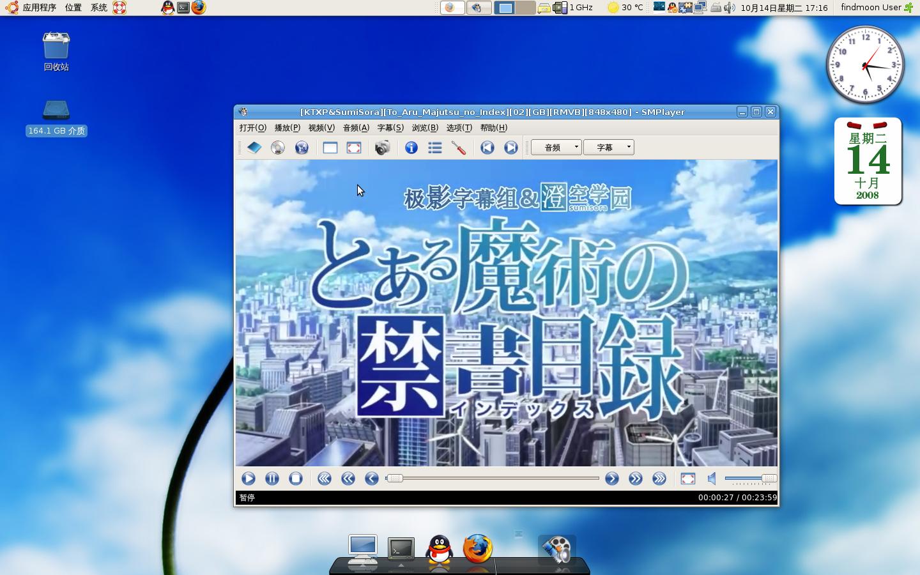Forward with the triple-arrow forward button
Image resolution: width=920 pixels, height=575 pixels.
click(659, 479)
